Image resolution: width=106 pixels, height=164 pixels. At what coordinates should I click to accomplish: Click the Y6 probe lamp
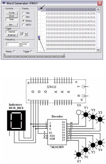tap(86, 150)
